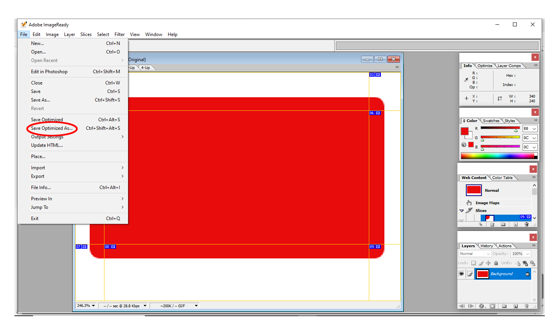The image size is (556, 327).
Task: Click the red foreground color swatch
Action: 464,131
